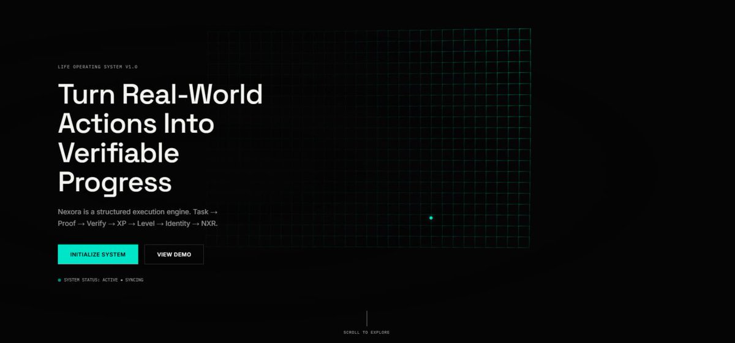Click the glowing teal dot in the grid

431,217
